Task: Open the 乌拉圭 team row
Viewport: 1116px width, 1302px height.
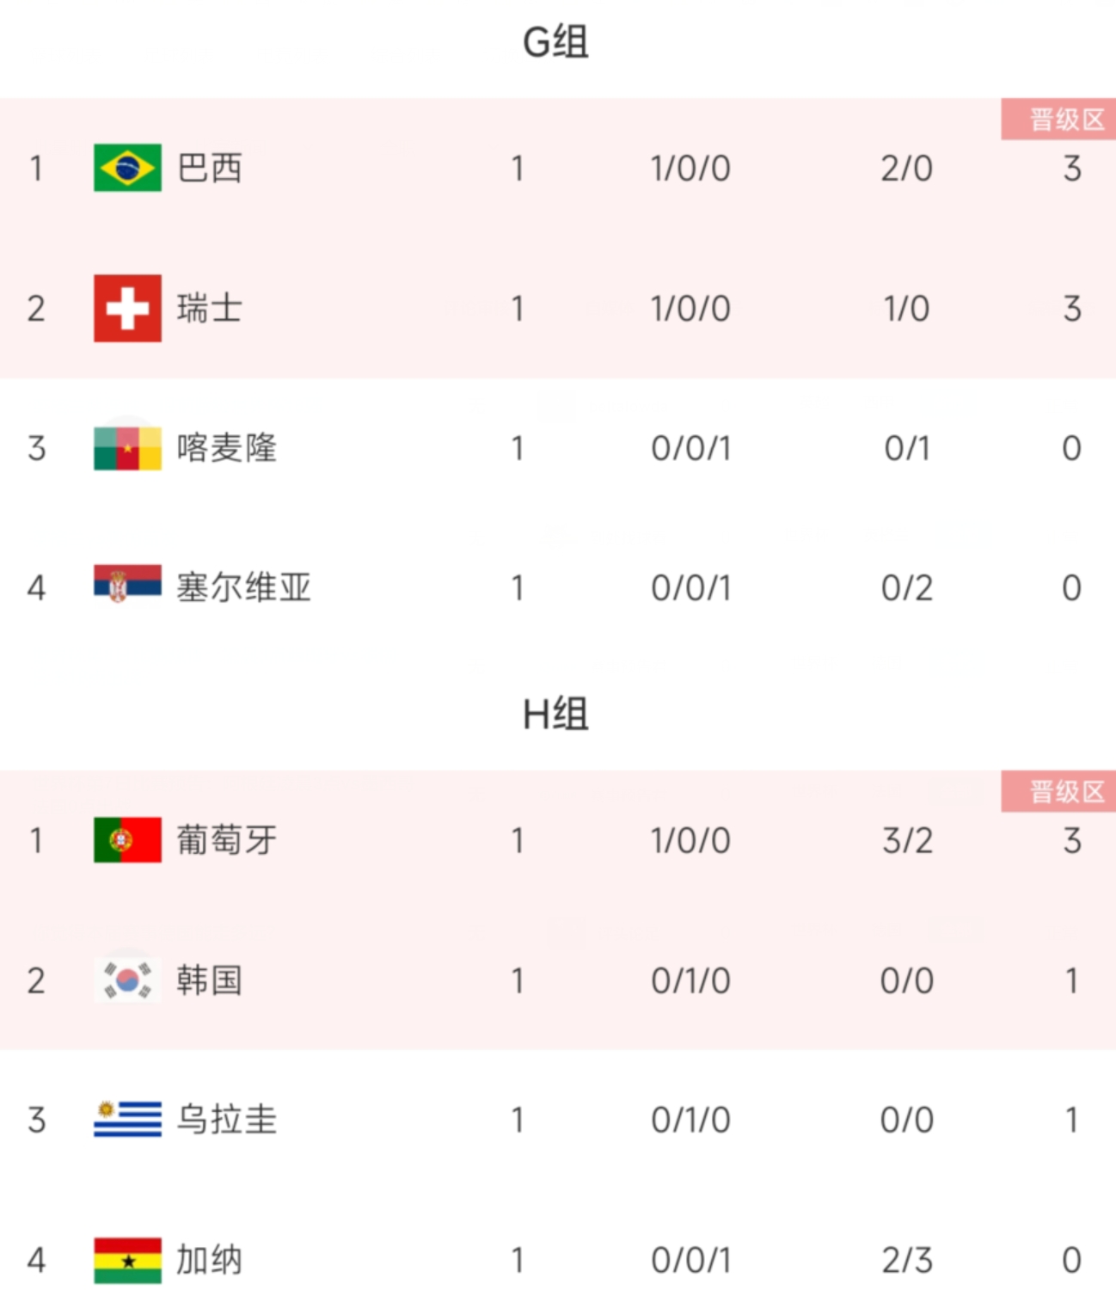Action: tap(558, 1120)
